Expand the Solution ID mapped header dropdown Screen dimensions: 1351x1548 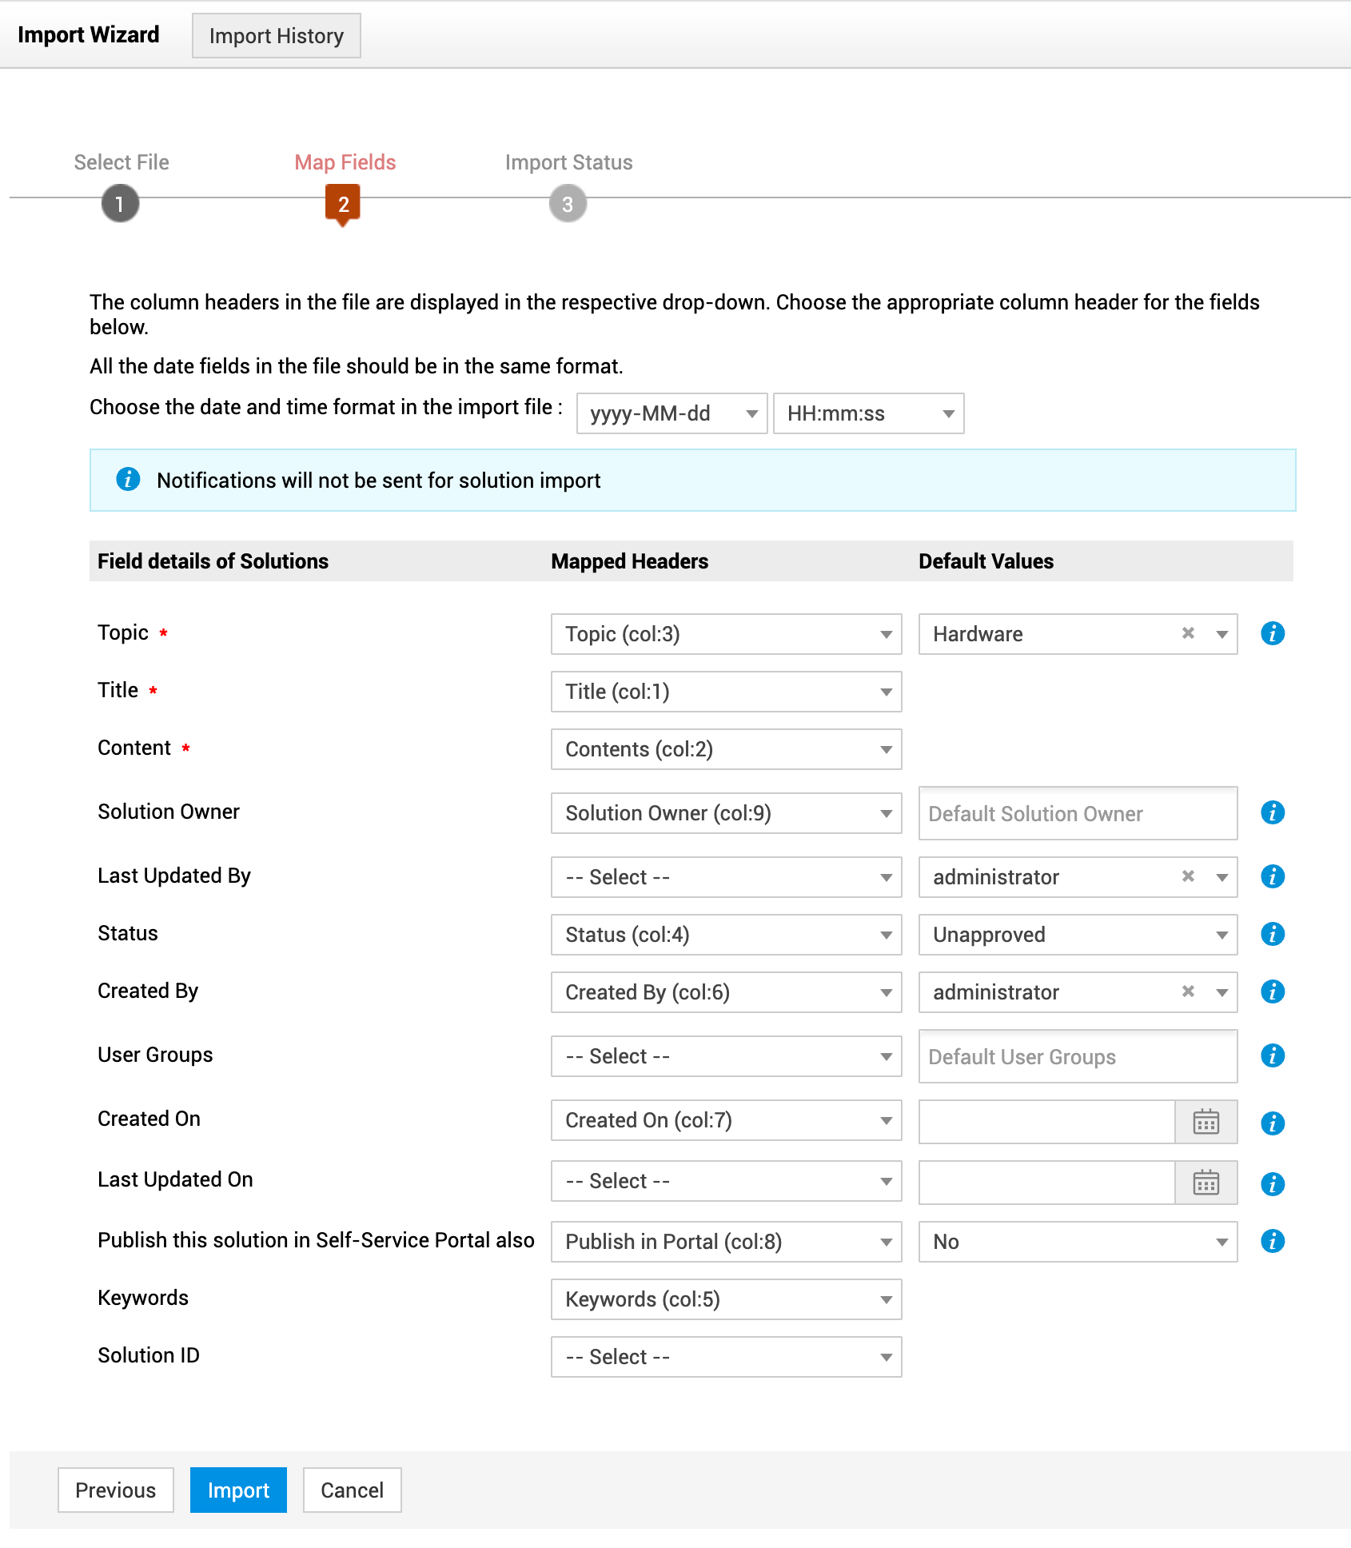pos(726,1357)
